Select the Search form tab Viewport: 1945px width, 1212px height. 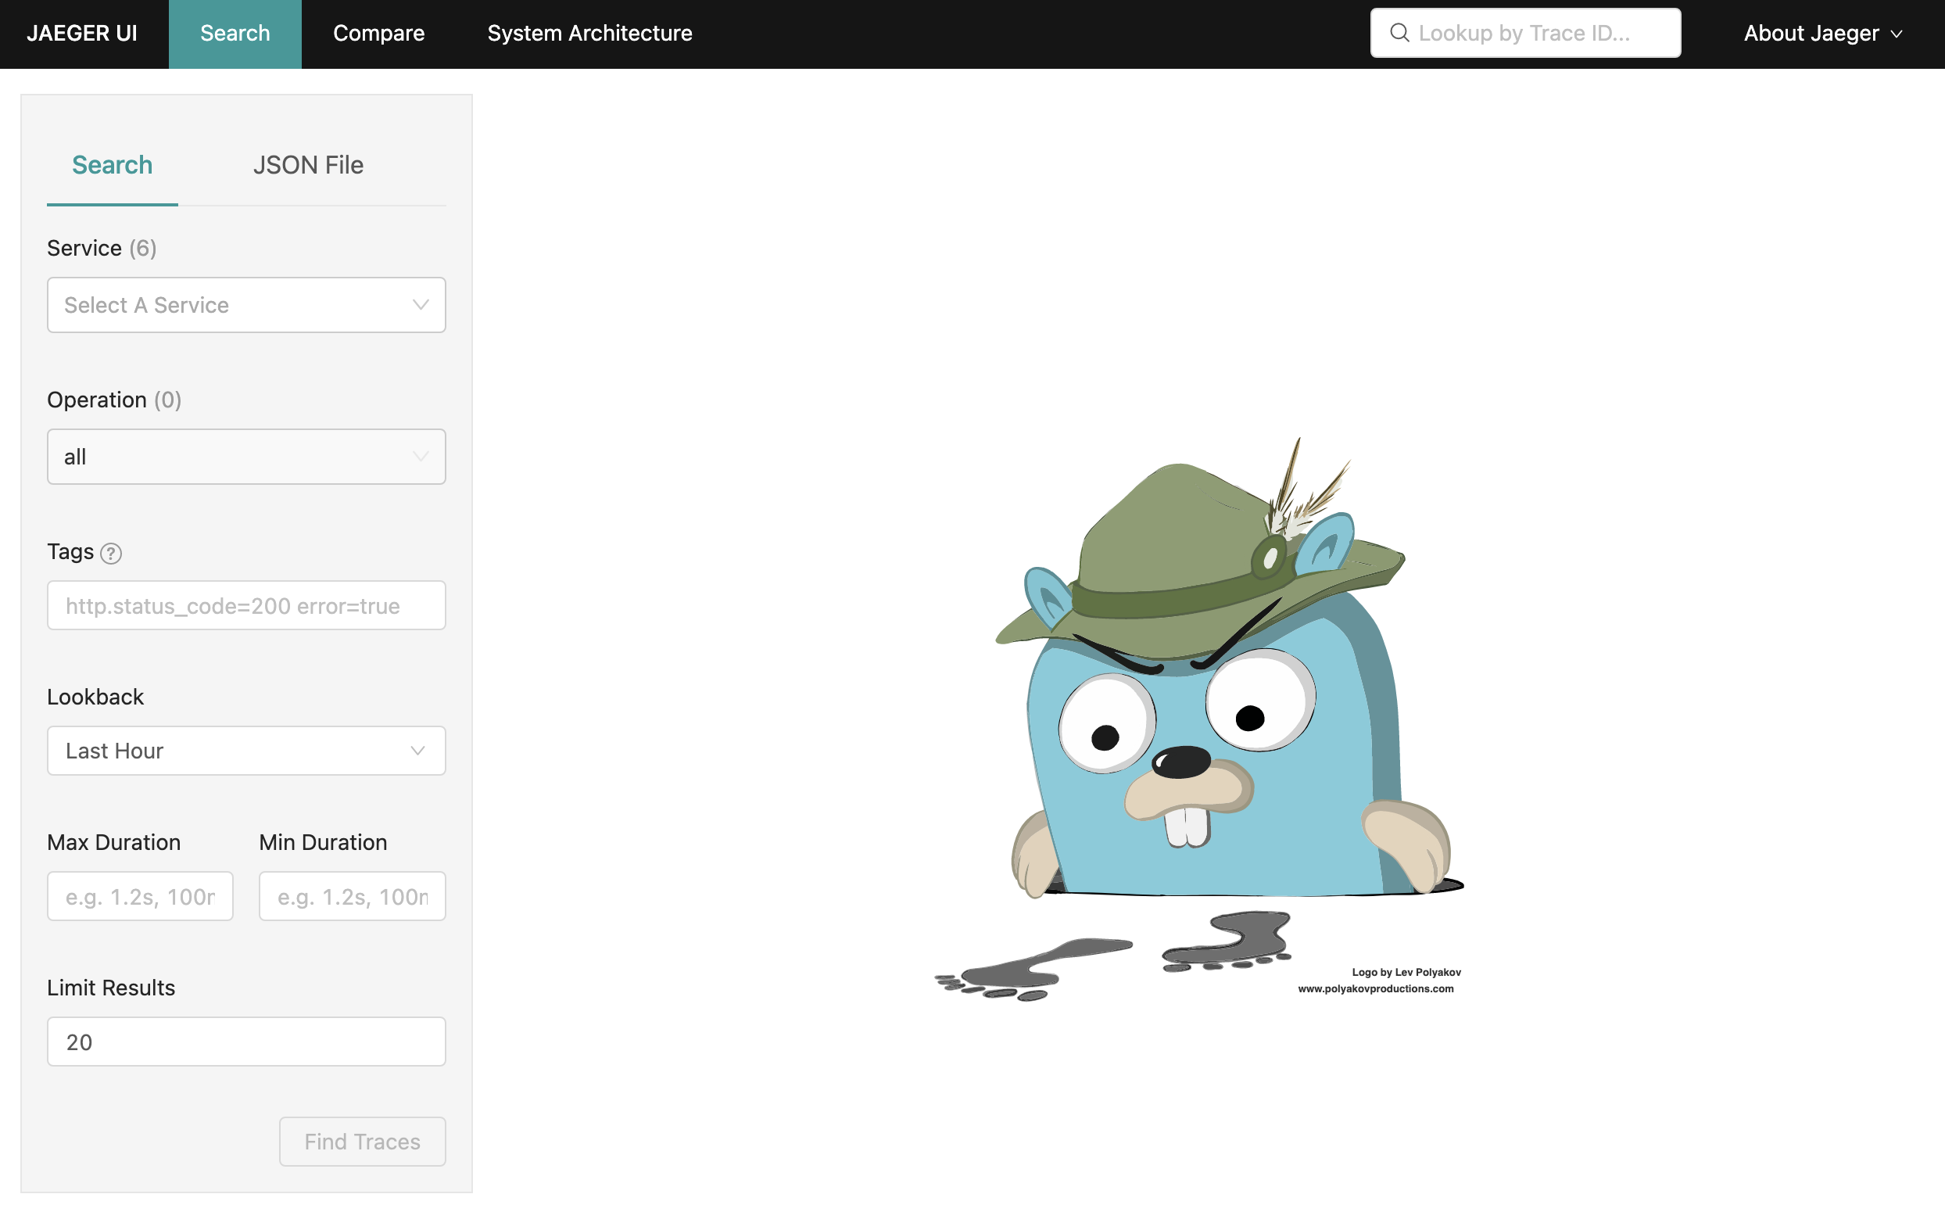113,165
